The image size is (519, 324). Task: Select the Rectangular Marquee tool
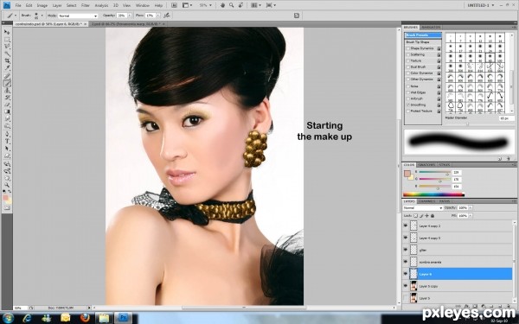coord(7,40)
